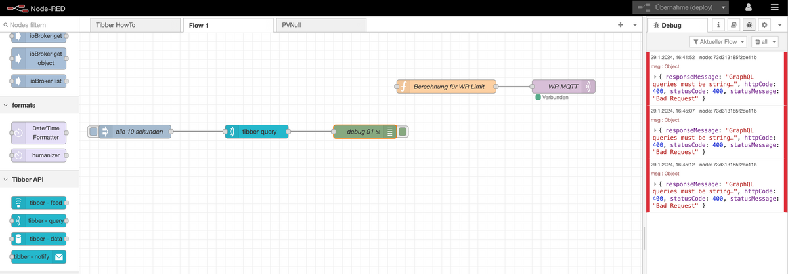
Task: Click 'msg : Object' of the 16:45:07 message
Action: click(x=665, y=120)
